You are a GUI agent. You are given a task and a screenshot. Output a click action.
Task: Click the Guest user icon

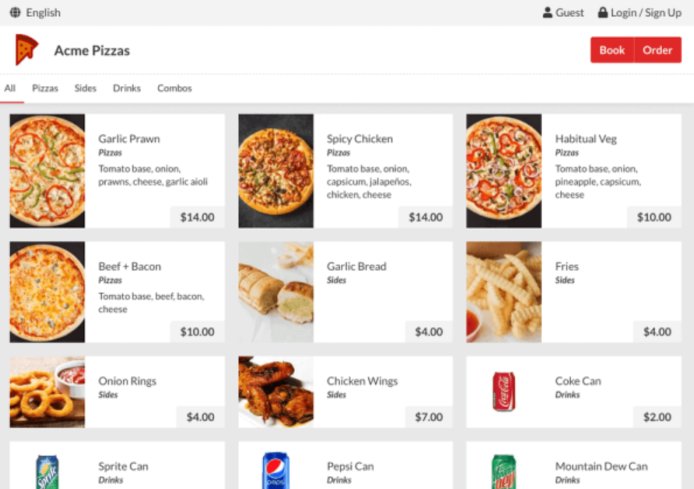point(548,13)
